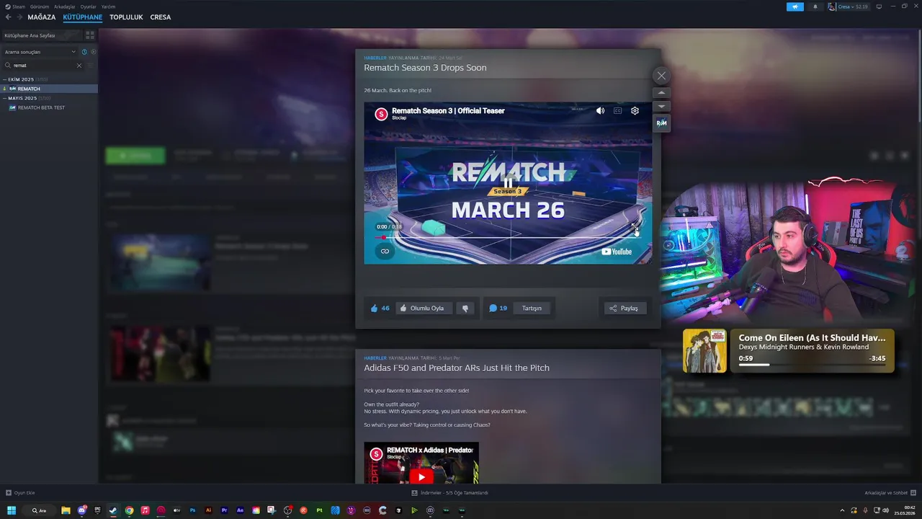Open Steam announcements megaphone button
This screenshot has width=922, height=519.
(x=795, y=6)
